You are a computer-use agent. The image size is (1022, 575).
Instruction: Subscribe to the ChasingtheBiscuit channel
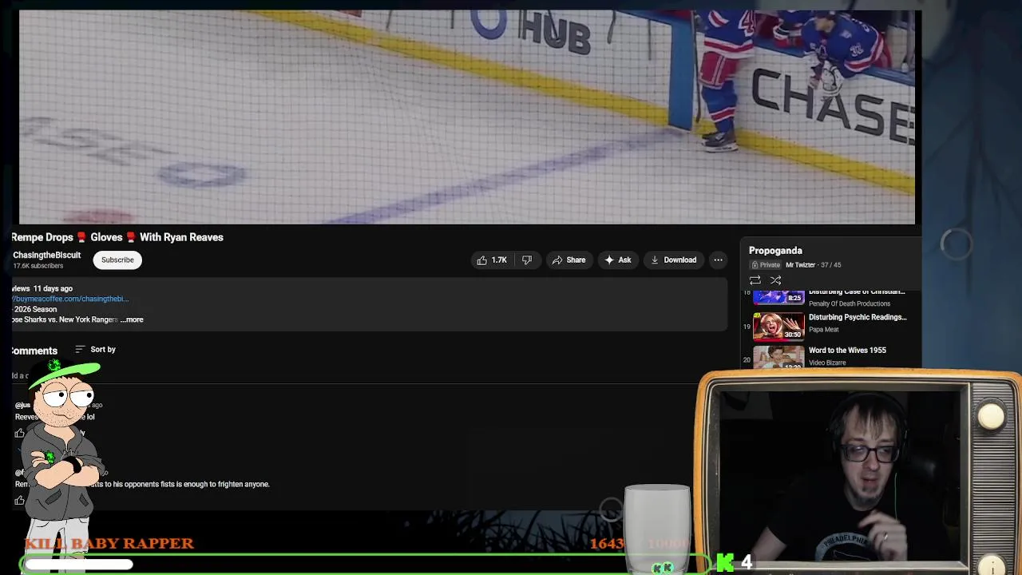coord(117,260)
